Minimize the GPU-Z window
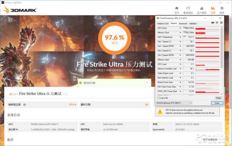232x146 pixels. pos(205,18)
